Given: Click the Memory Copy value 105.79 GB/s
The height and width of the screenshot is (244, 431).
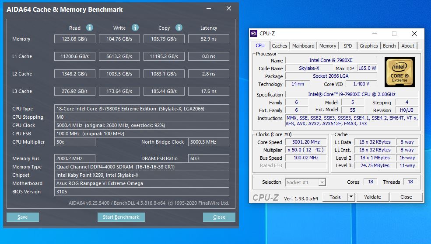Looking at the screenshot, I should pyautogui.click(x=164, y=39).
